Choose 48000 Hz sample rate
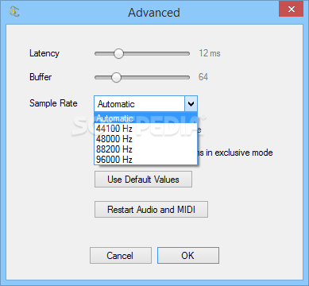Screen dimensions: 309x286 coord(145,139)
